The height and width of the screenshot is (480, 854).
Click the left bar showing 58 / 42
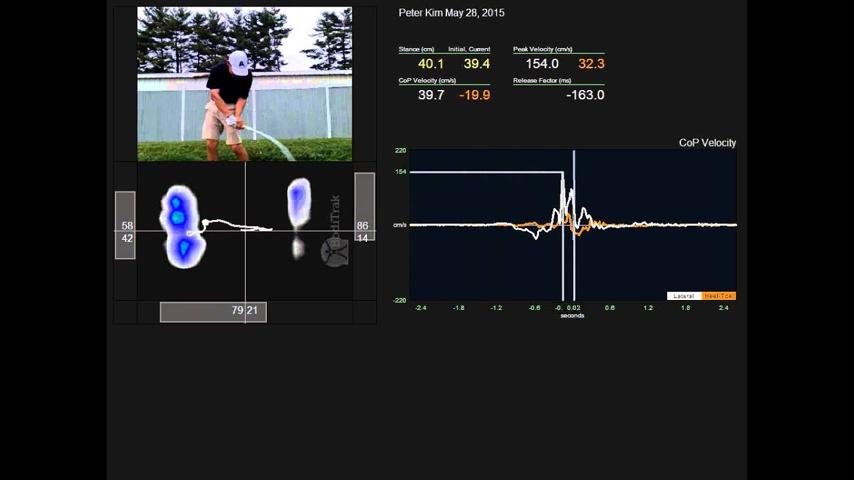[x=125, y=225]
